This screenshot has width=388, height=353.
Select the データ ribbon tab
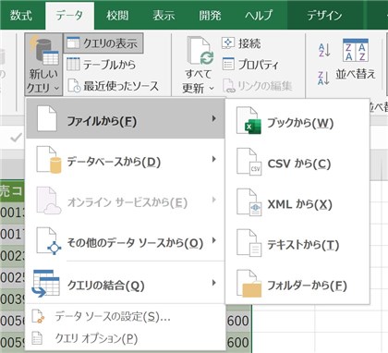(69, 16)
